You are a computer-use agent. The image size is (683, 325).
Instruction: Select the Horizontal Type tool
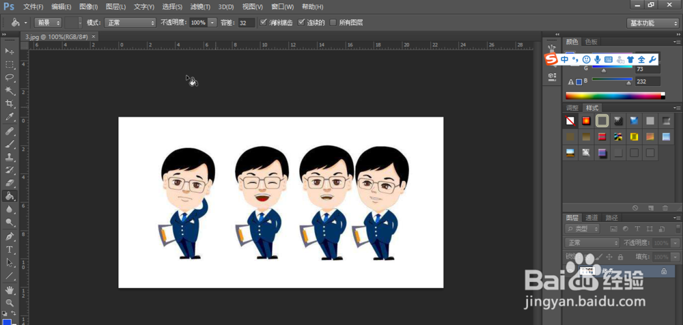coord(10,250)
